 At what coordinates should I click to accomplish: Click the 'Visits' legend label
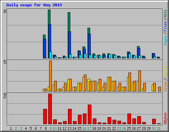(165, 72)
